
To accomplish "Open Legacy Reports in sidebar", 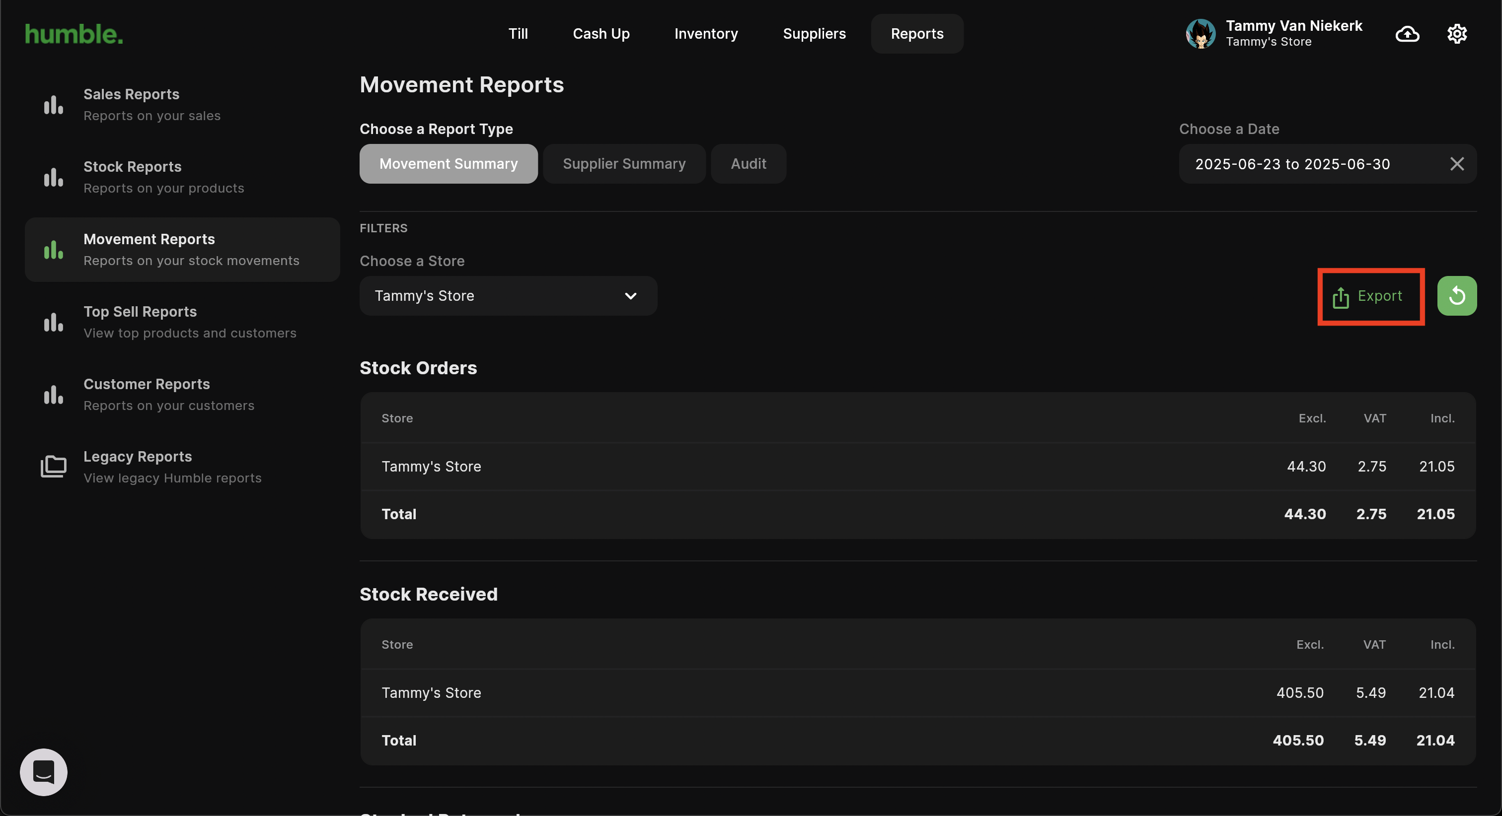I will click(182, 467).
